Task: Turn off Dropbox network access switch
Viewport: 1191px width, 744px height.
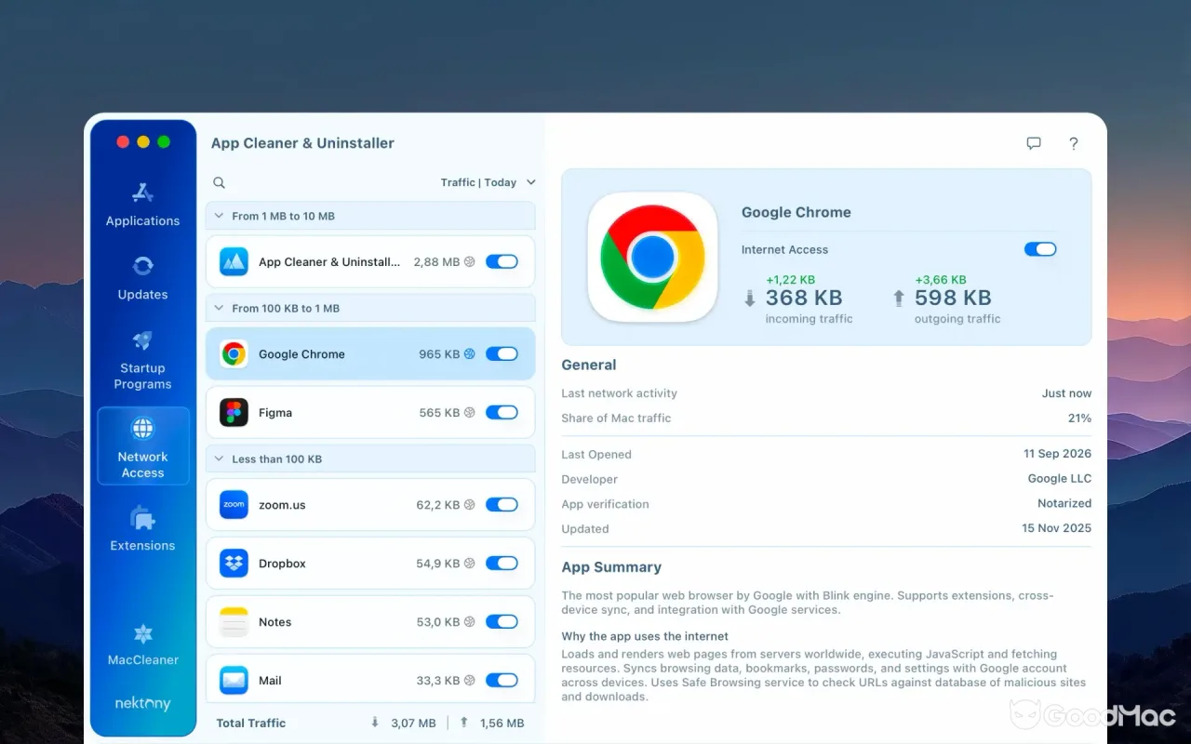Action: tap(502, 564)
